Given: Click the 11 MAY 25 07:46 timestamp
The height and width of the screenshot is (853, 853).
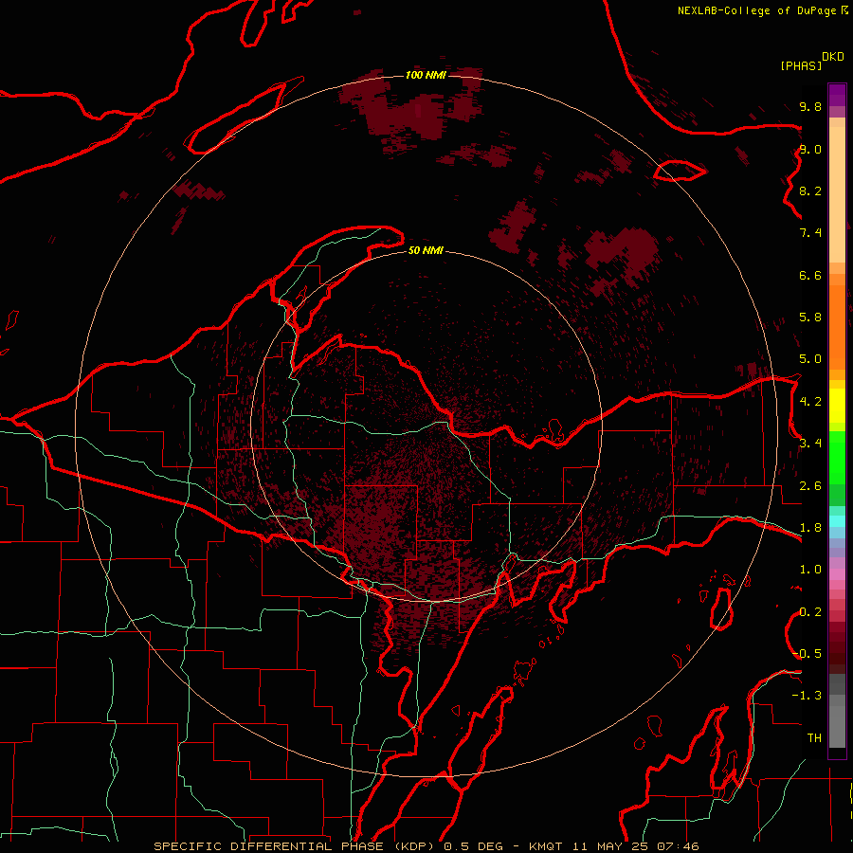Looking at the screenshot, I should 635,846.
